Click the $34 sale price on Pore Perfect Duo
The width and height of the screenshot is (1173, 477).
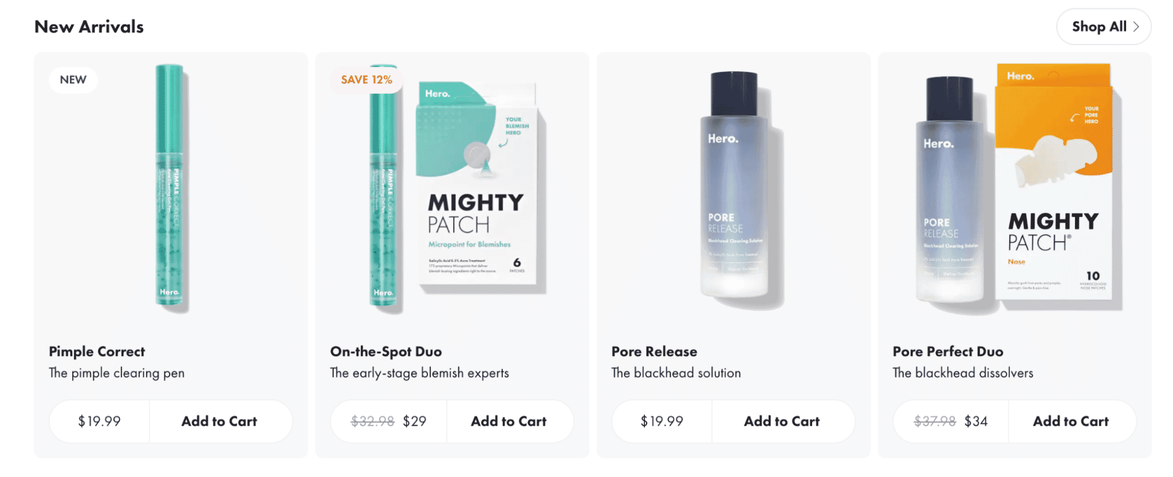pos(976,421)
